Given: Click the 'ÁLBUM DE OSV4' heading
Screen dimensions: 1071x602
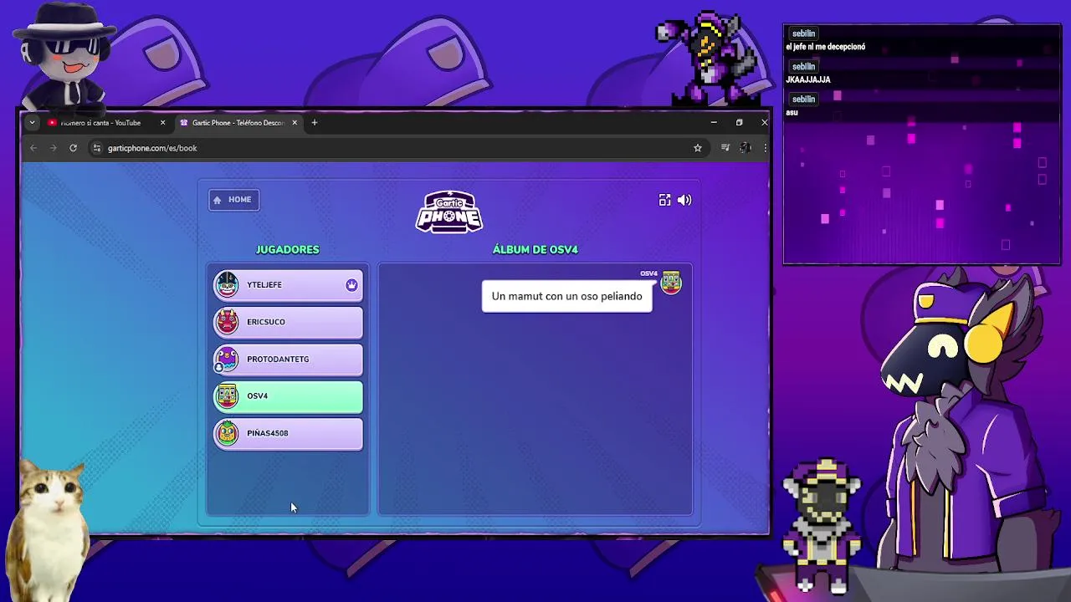Looking at the screenshot, I should click(535, 249).
